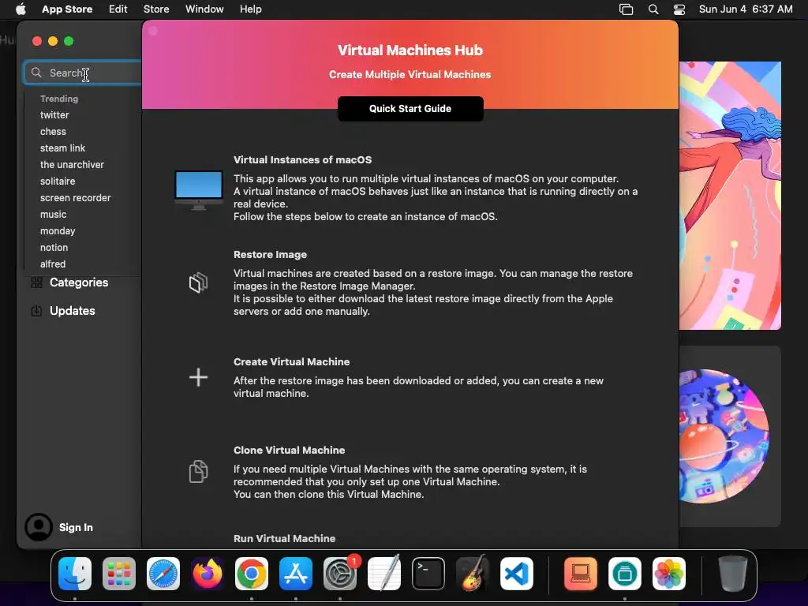
Task: Click the App Store sidebar 'Trending' label
Action: click(x=59, y=99)
